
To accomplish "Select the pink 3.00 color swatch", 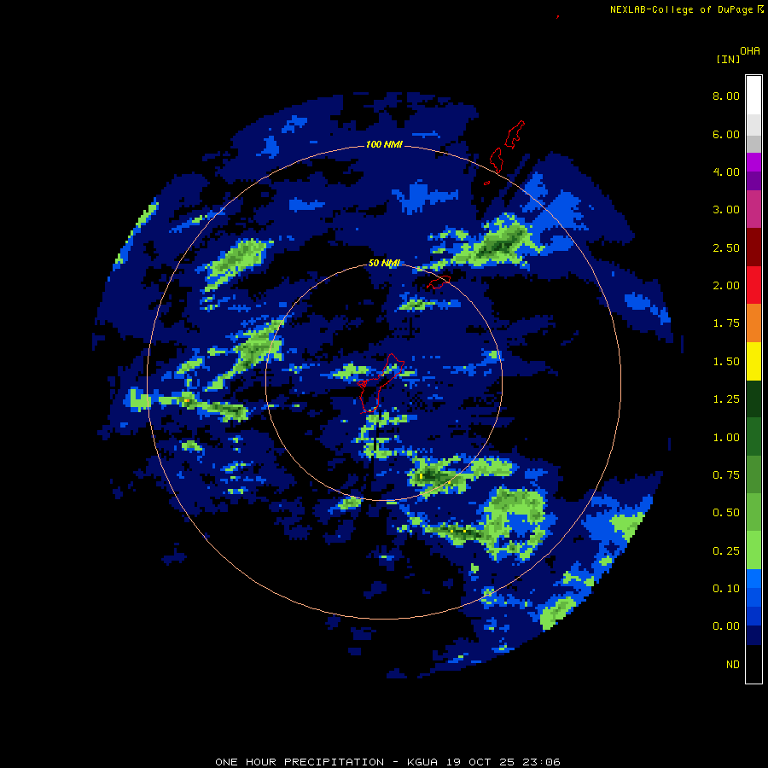I will pos(753,209).
